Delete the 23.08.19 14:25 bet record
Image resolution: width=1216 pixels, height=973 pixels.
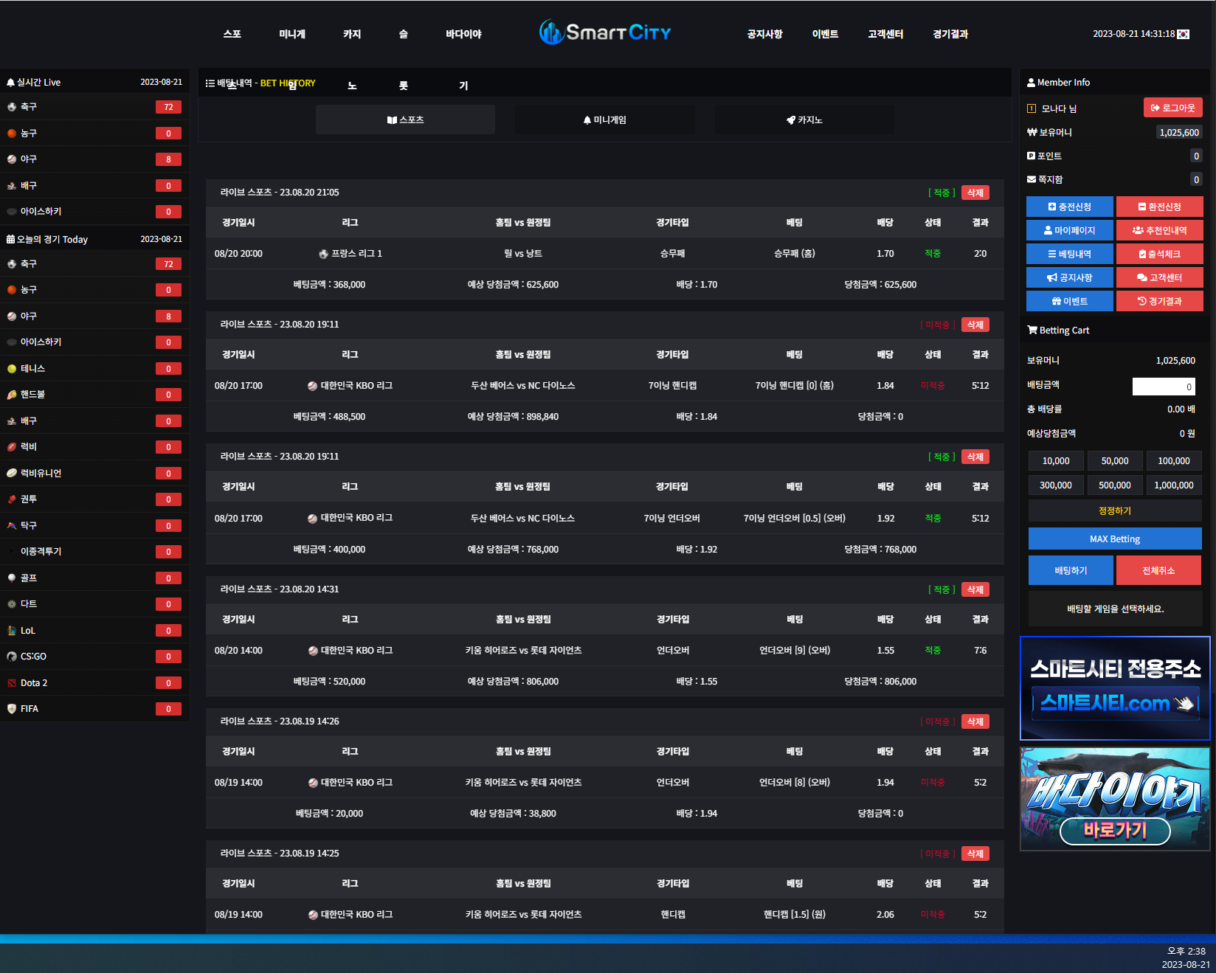pyautogui.click(x=975, y=853)
